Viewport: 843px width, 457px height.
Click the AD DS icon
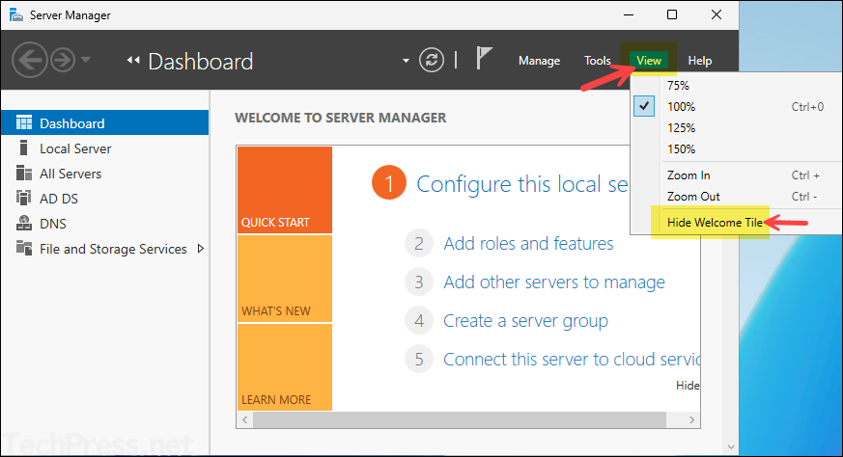[23, 198]
